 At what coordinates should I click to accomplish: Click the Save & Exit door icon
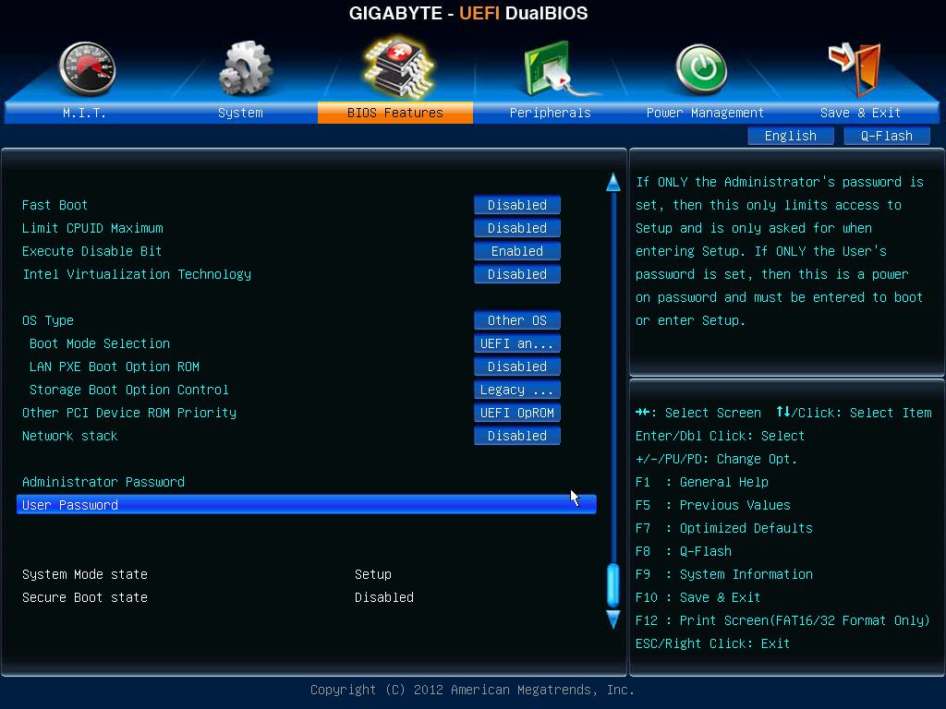click(855, 69)
